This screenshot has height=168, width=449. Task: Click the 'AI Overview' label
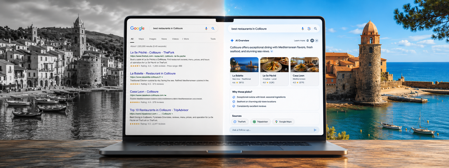[242, 41]
